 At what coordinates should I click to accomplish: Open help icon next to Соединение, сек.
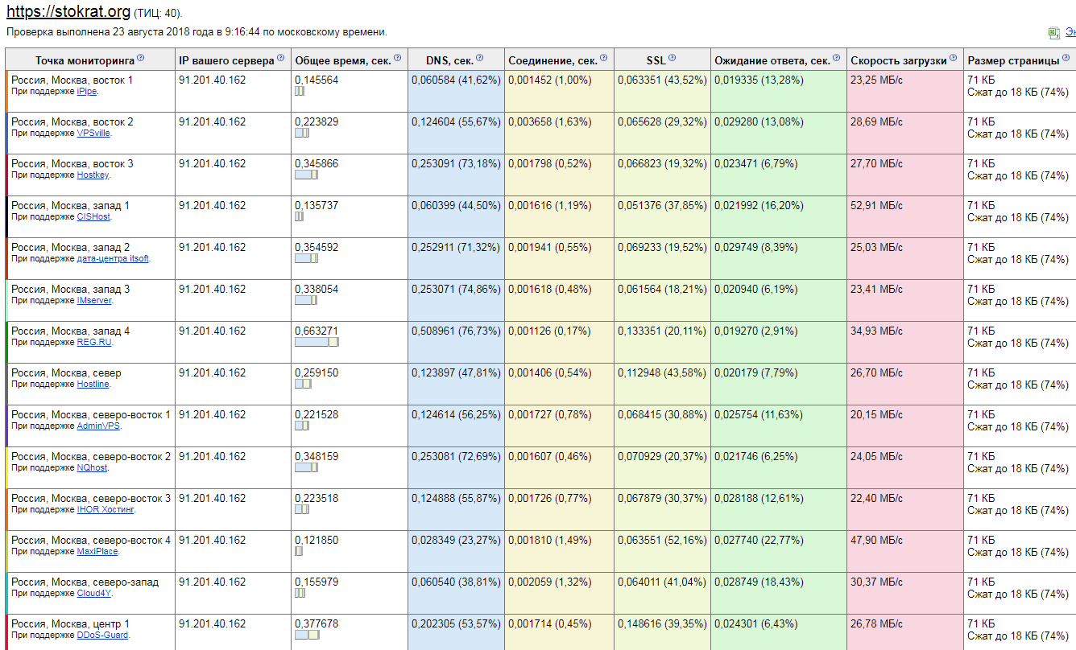point(603,58)
